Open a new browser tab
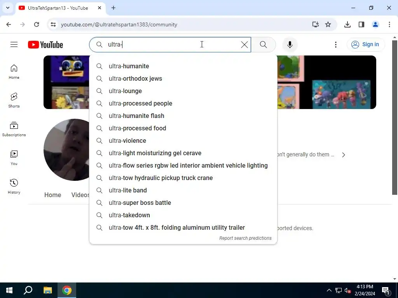Image resolution: width=398 pixels, height=298 pixels. [x=113, y=8]
